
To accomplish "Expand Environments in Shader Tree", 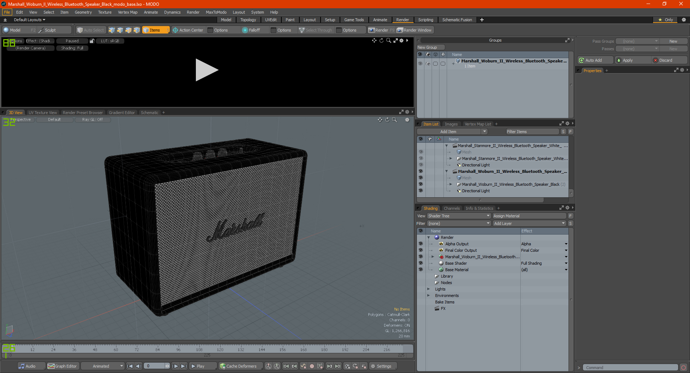I will (429, 296).
